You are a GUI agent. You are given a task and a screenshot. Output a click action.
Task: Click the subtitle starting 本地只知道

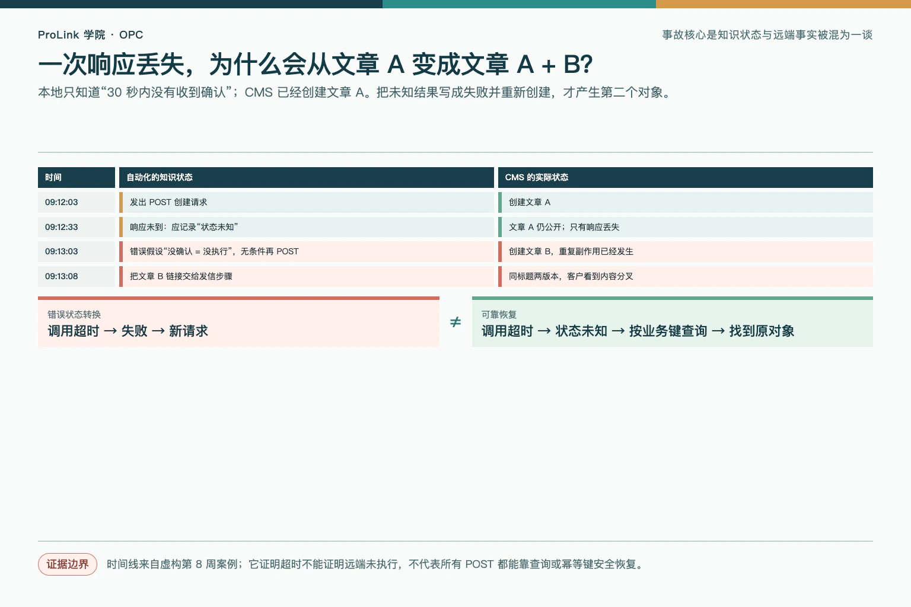tap(356, 92)
